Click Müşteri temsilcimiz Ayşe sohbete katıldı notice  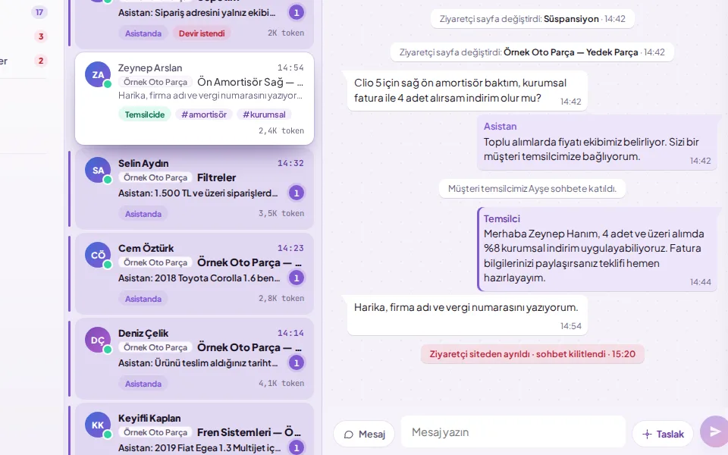coord(532,189)
